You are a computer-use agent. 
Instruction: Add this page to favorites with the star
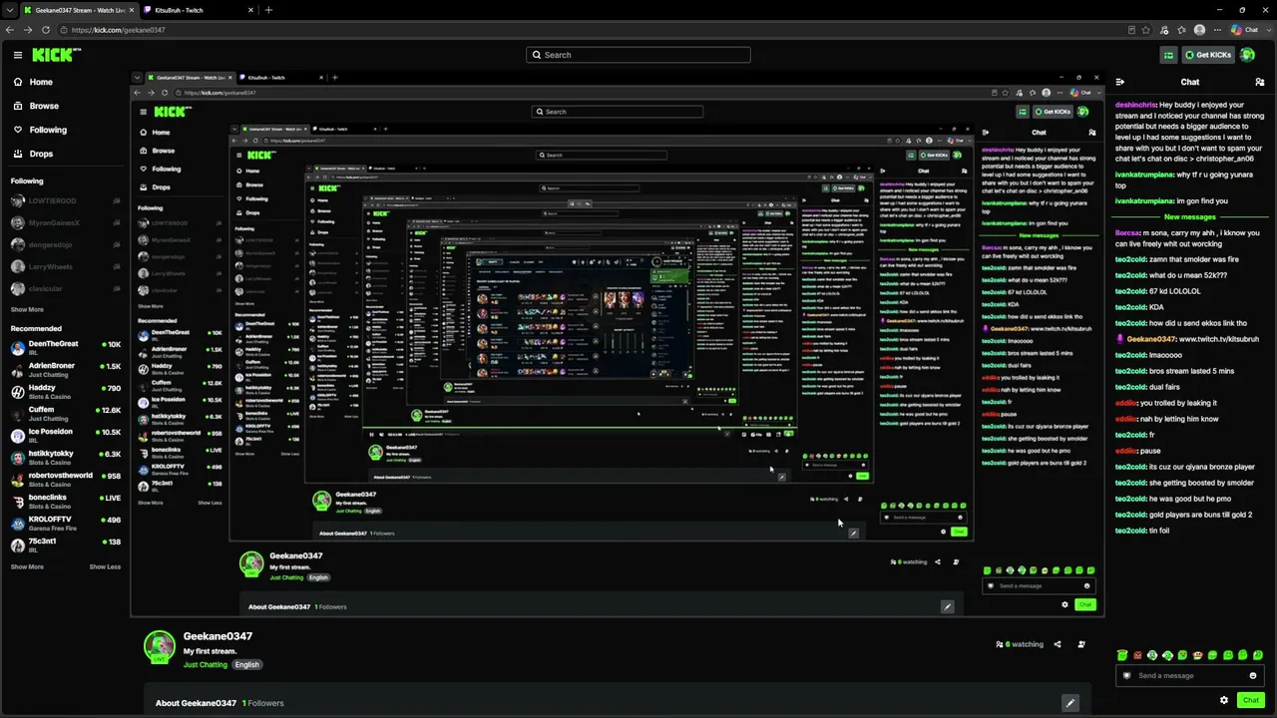click(1146, 30)
